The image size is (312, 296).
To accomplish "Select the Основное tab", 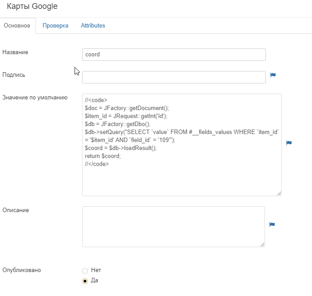I will (17, 26).
